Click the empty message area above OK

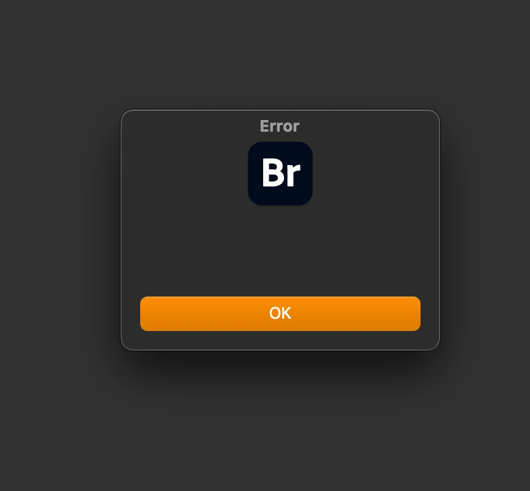pyautogui.click(x=280, y=250)
